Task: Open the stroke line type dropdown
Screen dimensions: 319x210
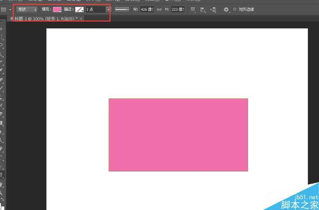Action: 122,9
